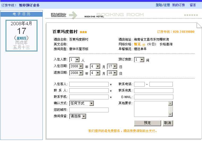Viewport: 202px width, 141px height.
Task: Focus the 联系传真 input field
Action: [154, 91]
